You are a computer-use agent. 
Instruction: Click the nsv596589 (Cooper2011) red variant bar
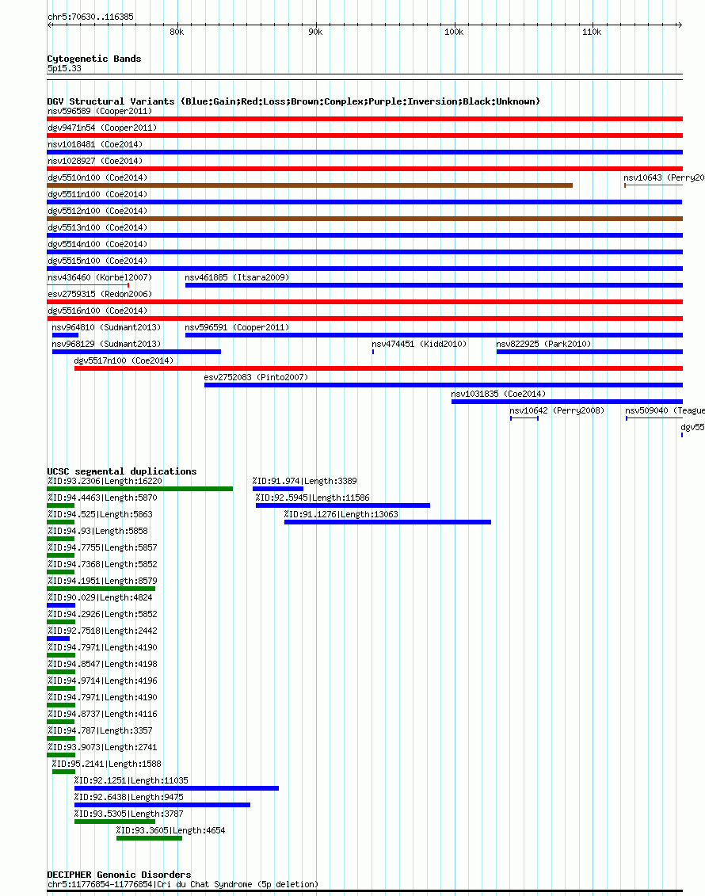[364, 119]
